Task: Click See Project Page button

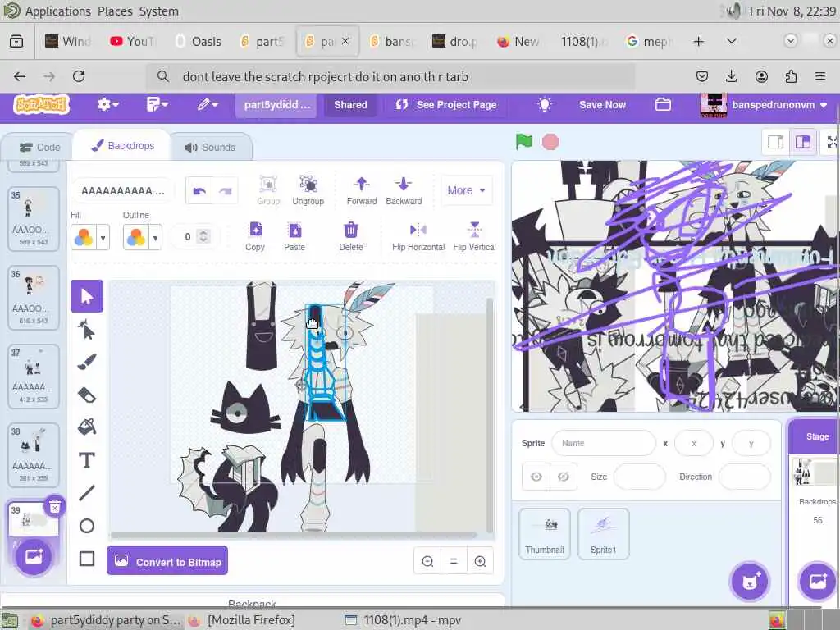Action: (x=446, y=104)
